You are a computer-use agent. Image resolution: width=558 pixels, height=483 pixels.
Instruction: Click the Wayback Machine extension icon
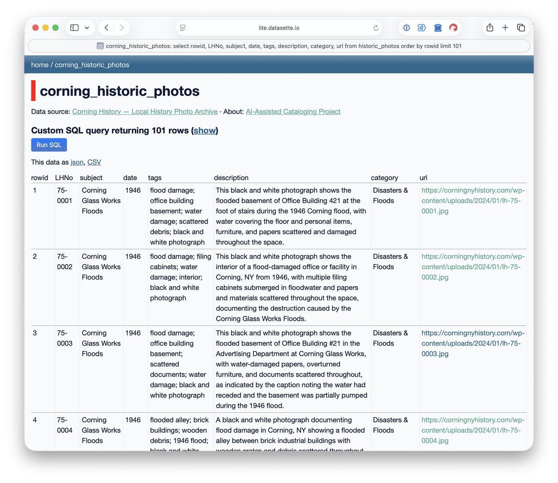click(x=438, y=27)
